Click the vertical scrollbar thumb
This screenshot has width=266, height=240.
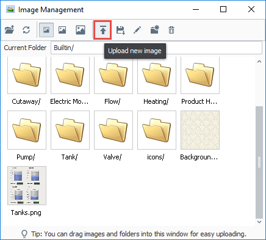tap(259, 162)
